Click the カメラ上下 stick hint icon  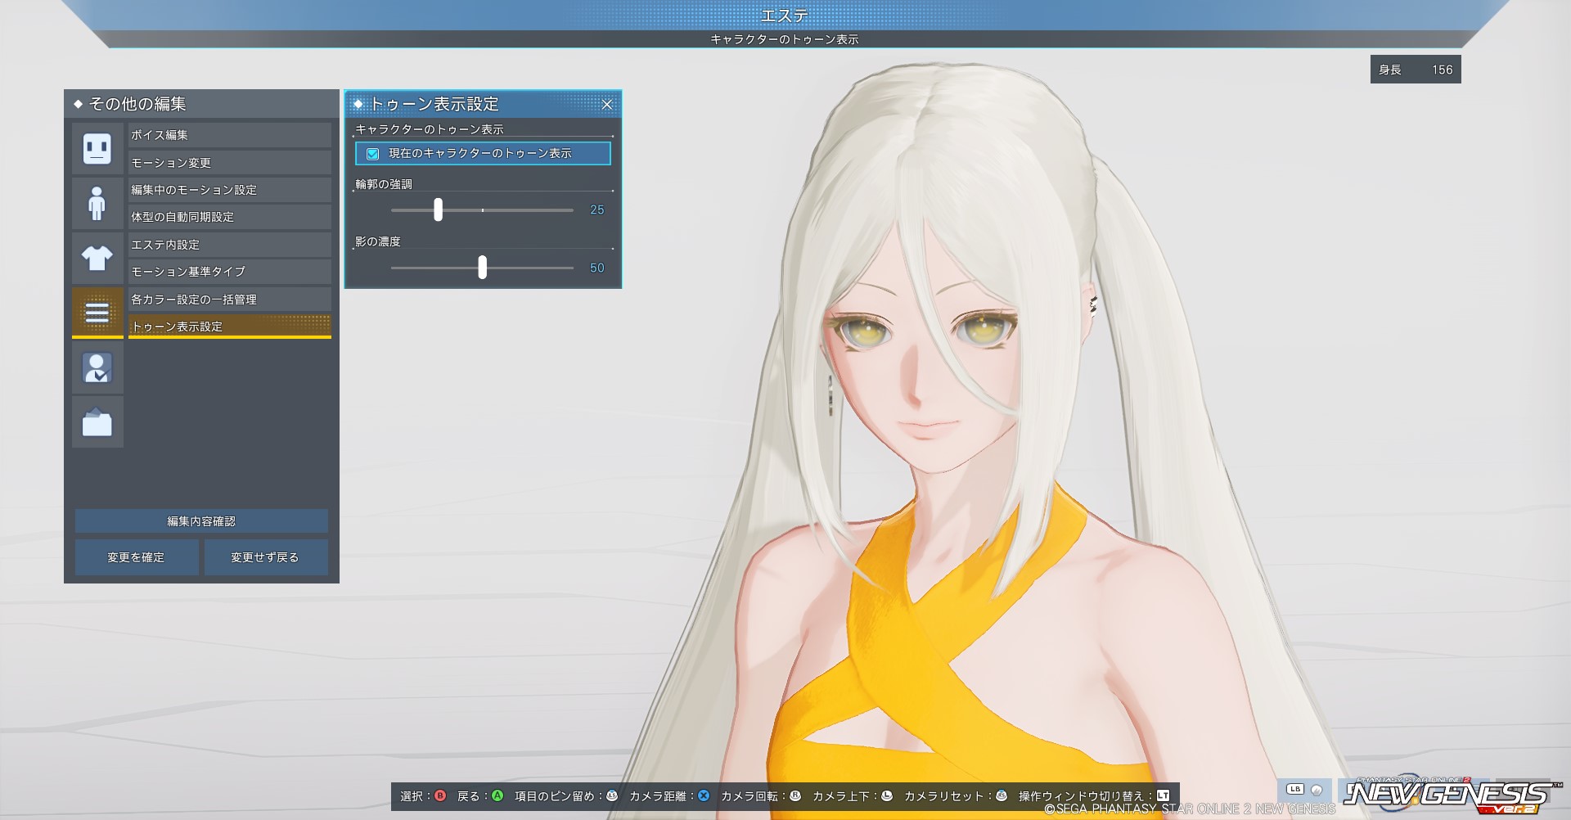coord(886,795)
